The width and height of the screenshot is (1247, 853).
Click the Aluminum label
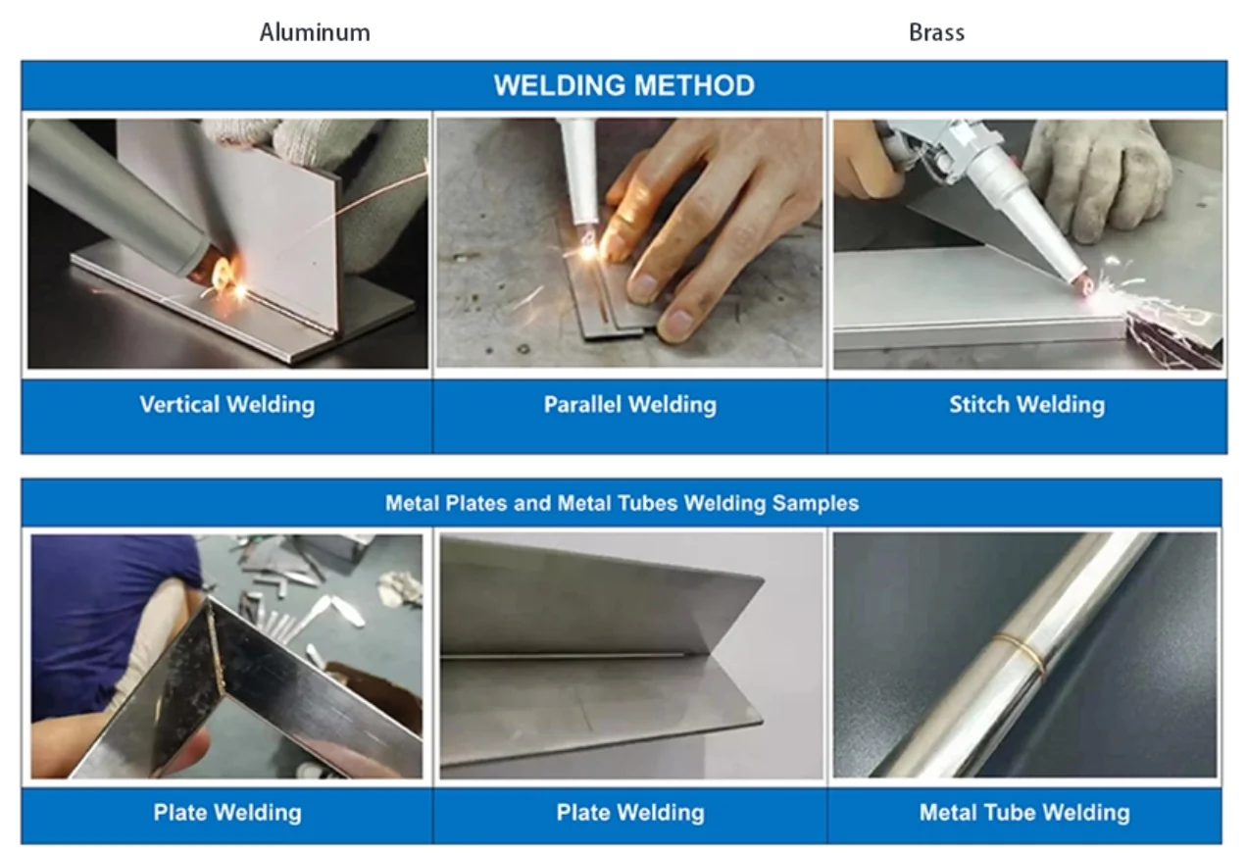(x=315, y=32)
